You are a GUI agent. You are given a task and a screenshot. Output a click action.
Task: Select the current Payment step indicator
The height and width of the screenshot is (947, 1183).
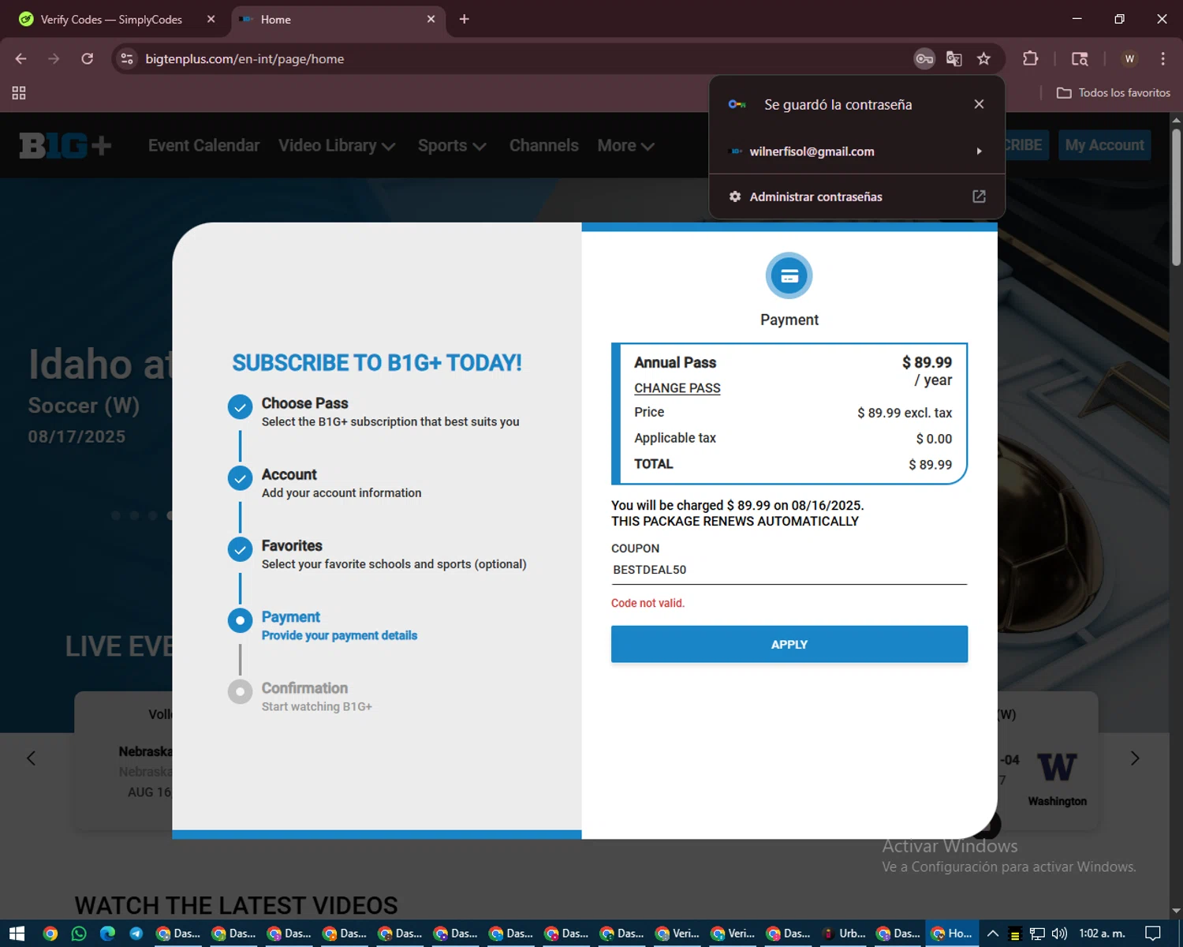click(240, 621)
